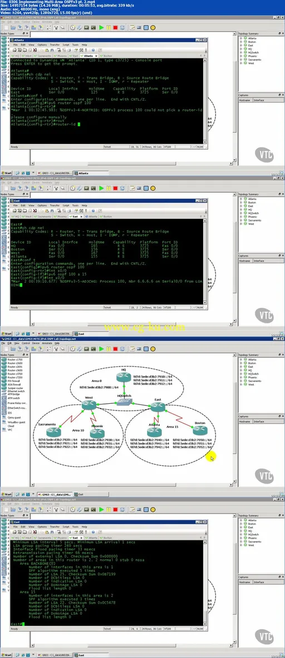Select the VirtualBox guest node type
Image resolution: width=285 pixels, height=658 pixels.
point(13,423)
